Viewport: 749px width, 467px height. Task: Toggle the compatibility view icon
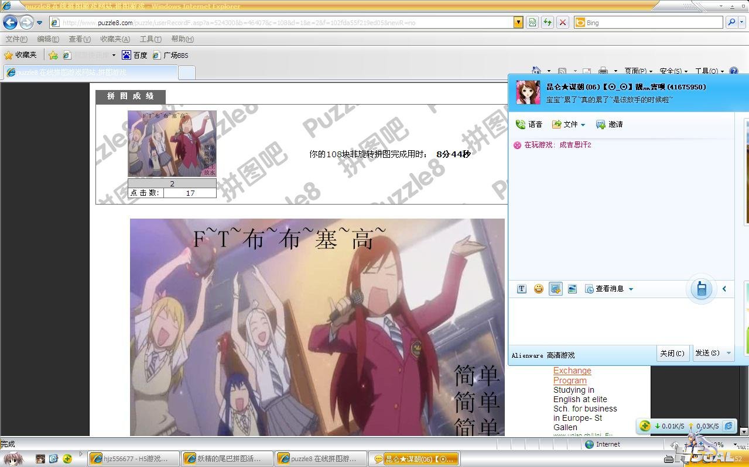tap(532, 23)
